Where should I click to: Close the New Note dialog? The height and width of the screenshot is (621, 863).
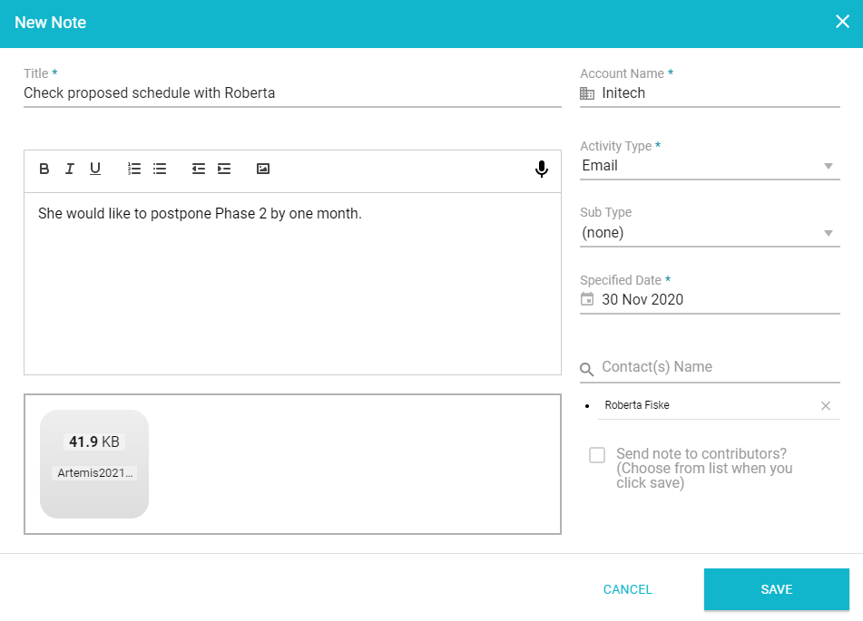[x=842, y=22]
